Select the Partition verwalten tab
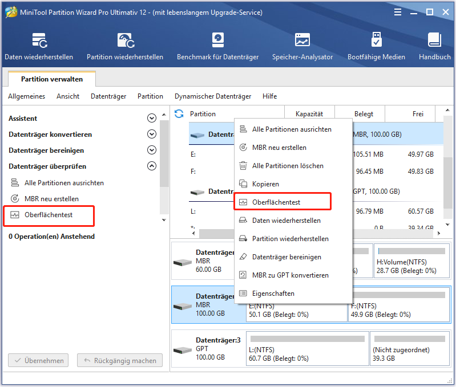 pyautogui.click(x=52, y=79)
